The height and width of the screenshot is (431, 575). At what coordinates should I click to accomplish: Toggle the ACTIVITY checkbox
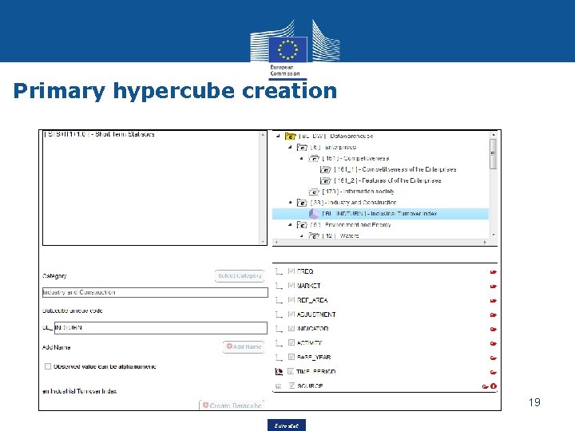click(x=291, y=342)
